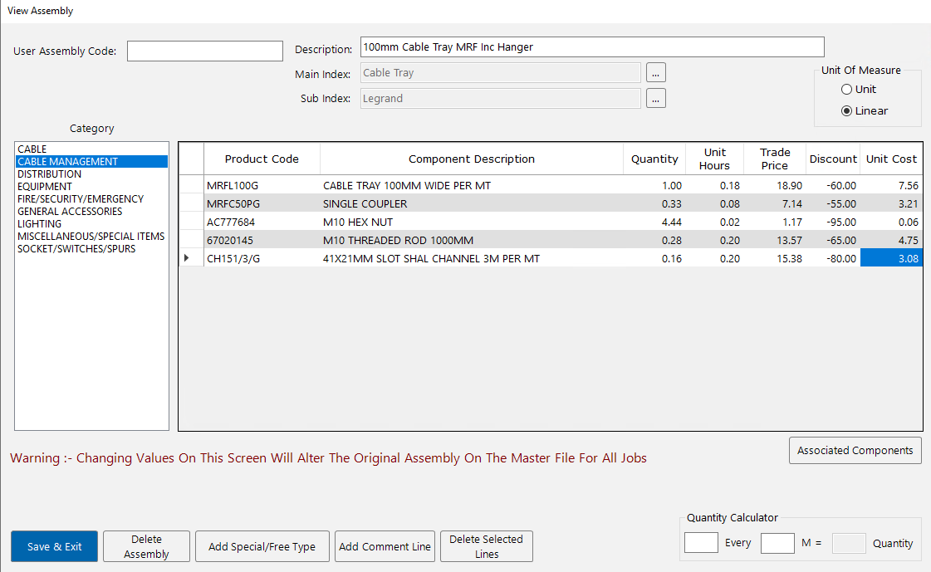Select the FIRE/SECURITY/EMERGENCY category
Screen dimensions: 931x572
80,199
